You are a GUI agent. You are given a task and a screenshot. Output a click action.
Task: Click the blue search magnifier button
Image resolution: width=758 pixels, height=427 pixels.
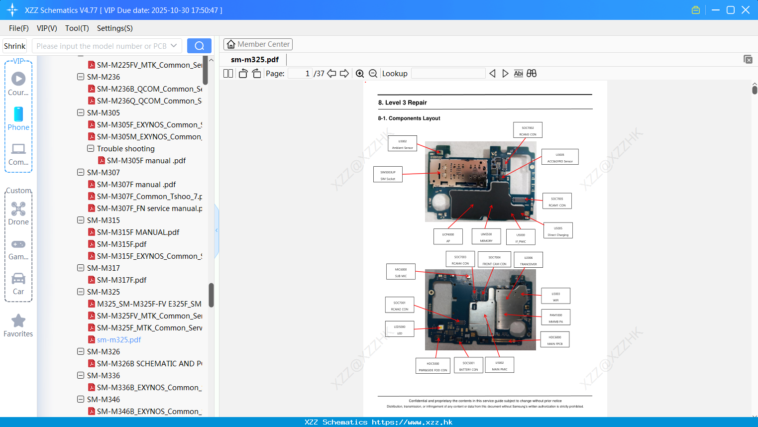coord(199,46)
